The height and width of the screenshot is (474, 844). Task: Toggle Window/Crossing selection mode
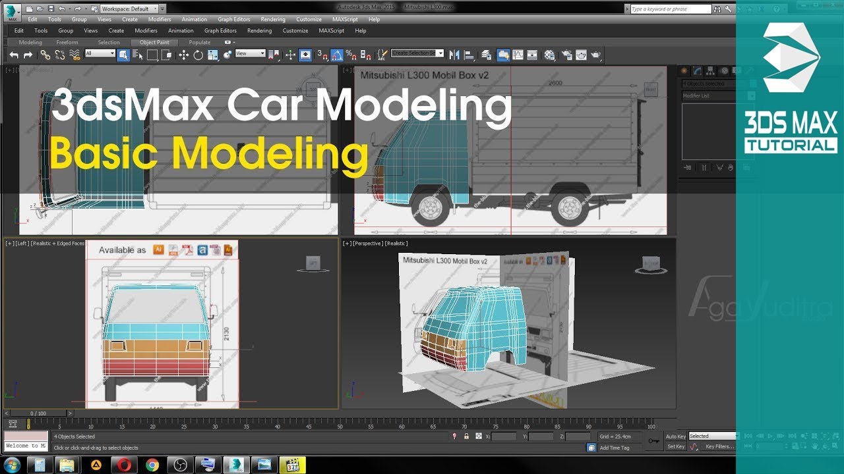point(167,55)
